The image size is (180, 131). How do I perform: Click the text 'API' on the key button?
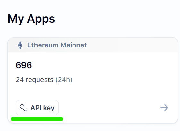[x=36, y=108]
